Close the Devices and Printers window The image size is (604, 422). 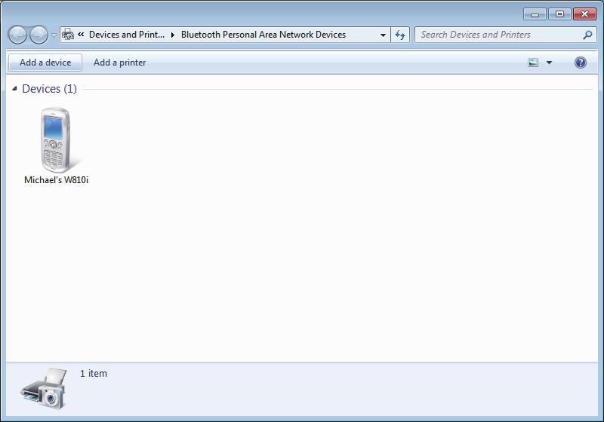[x=584, y=14]
